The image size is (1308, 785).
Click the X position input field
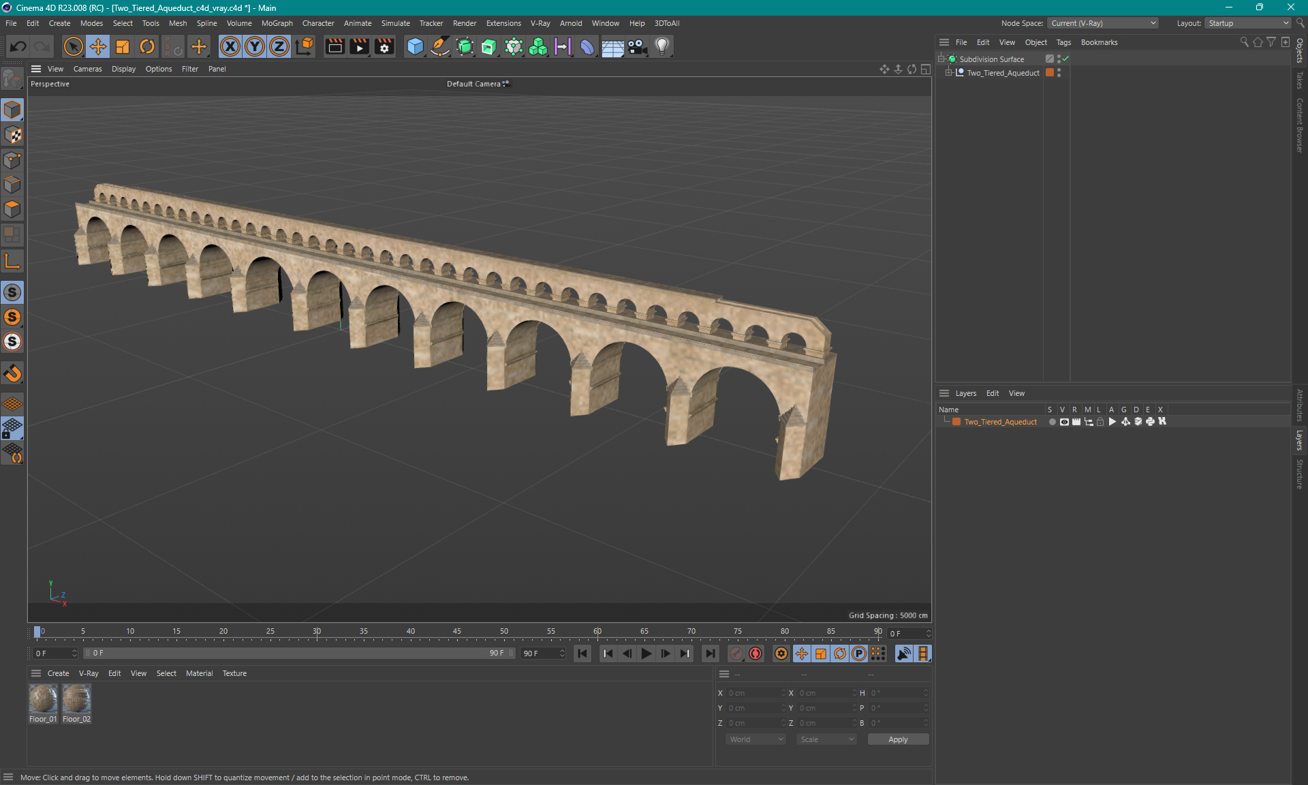(x=755, y=693)
